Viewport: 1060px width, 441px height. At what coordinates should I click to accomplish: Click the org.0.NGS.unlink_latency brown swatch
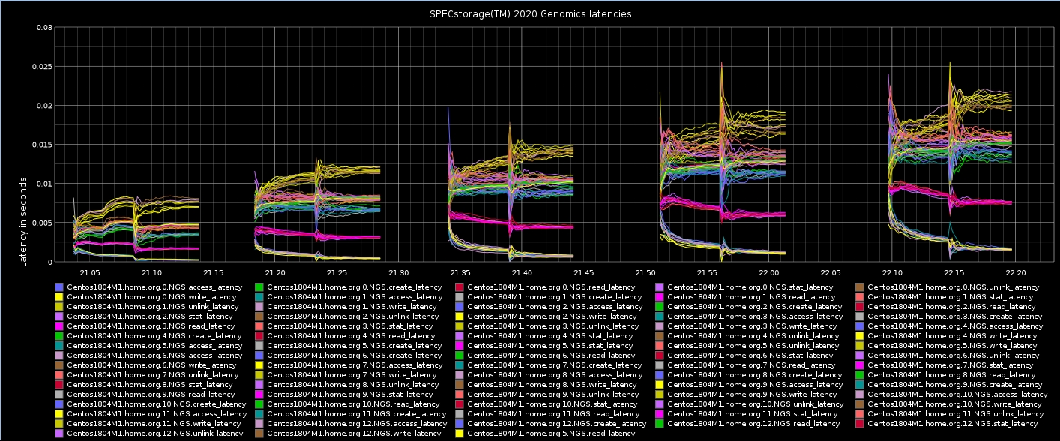[x=861, y=287]
